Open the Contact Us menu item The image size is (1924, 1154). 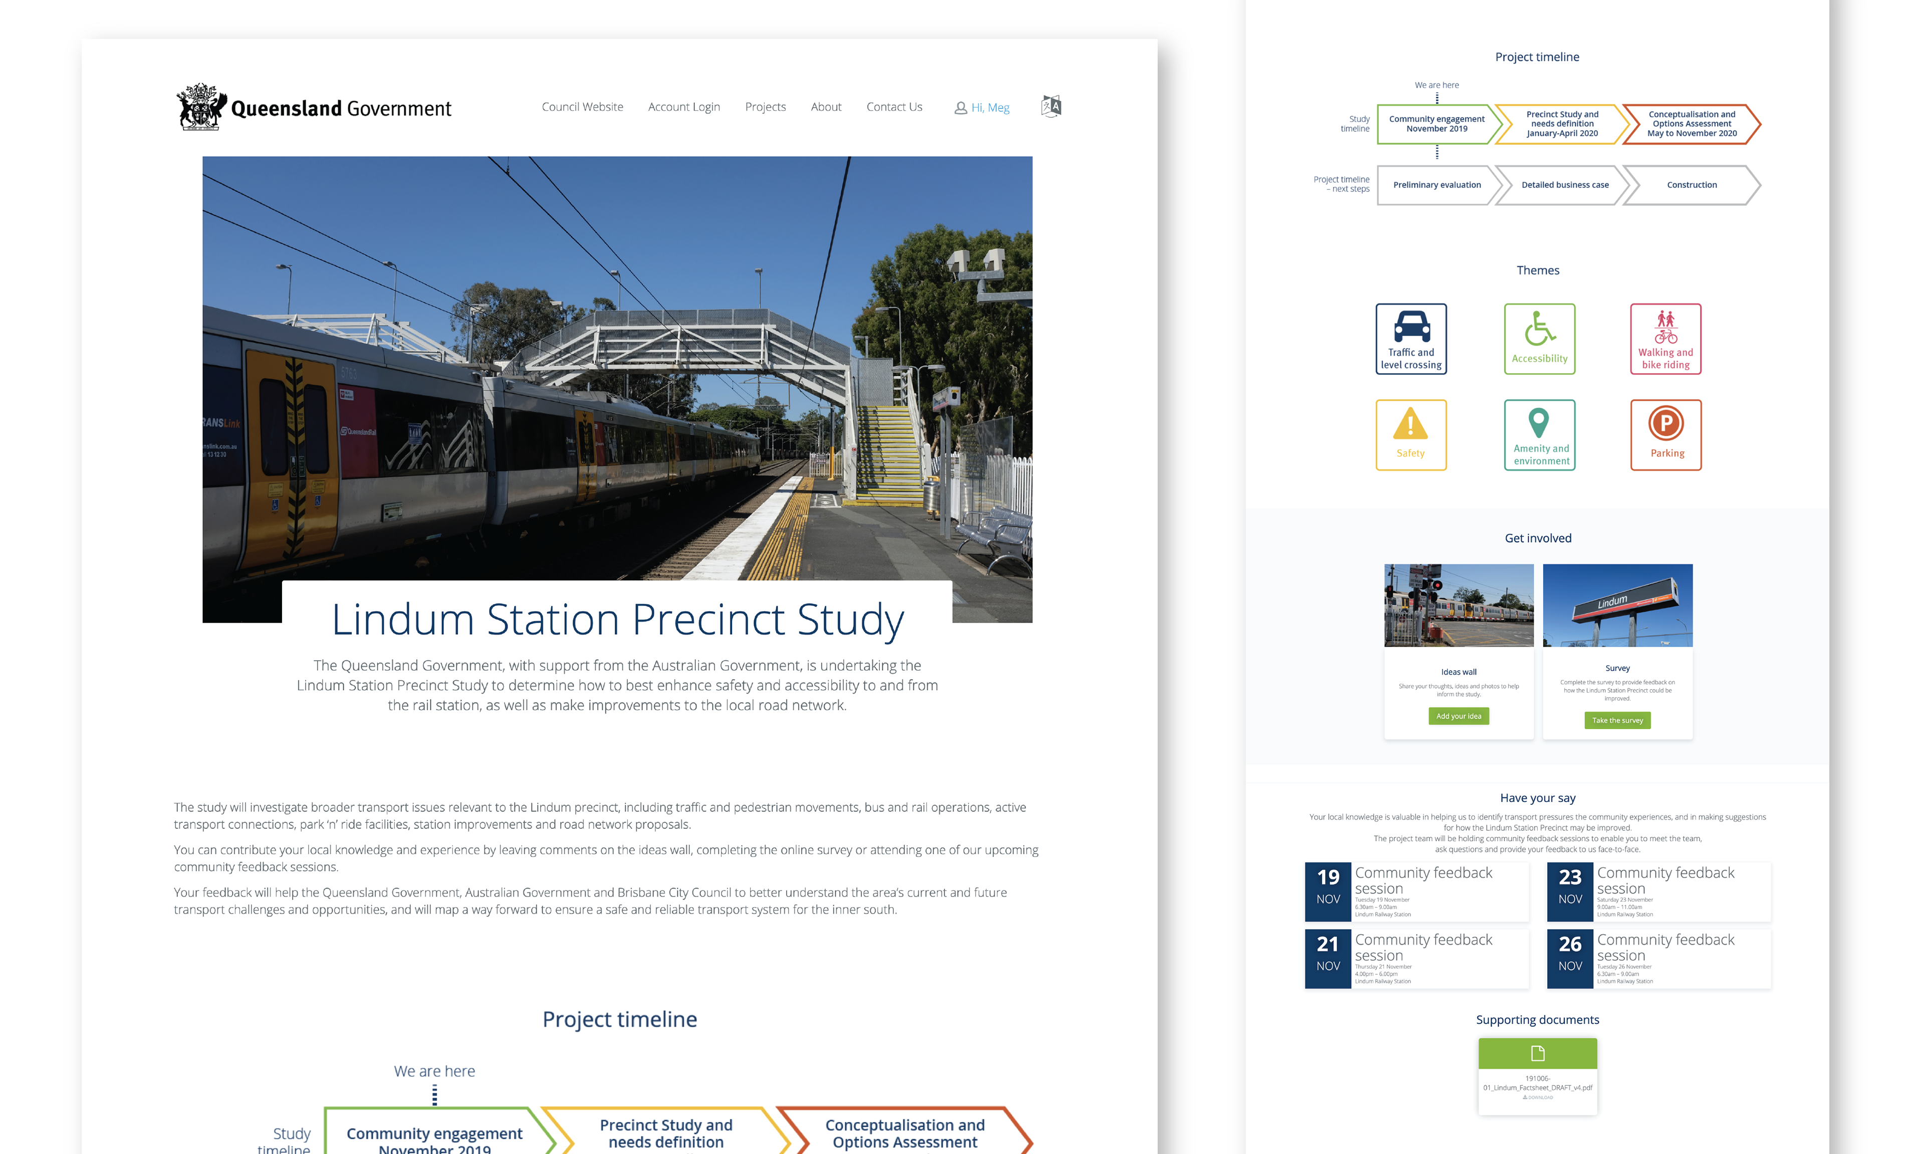[x=894, y=107]
